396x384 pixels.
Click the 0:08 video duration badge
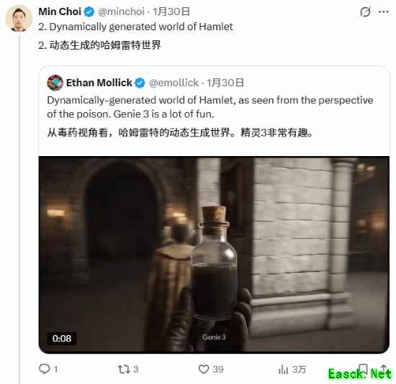pos(62,338)
